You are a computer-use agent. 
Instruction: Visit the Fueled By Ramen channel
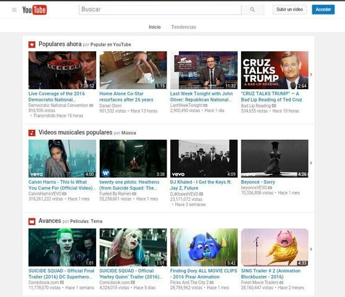pos(115,194)
